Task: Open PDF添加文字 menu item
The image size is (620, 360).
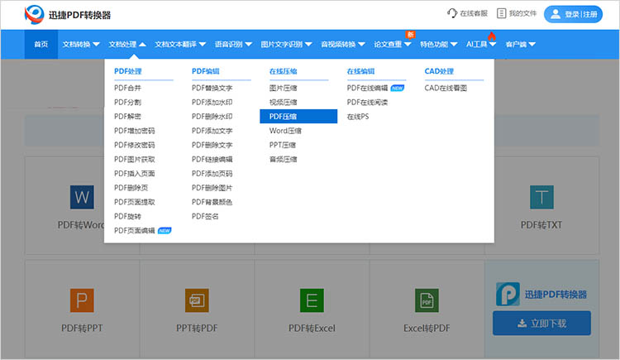Action: click(212, 131)
